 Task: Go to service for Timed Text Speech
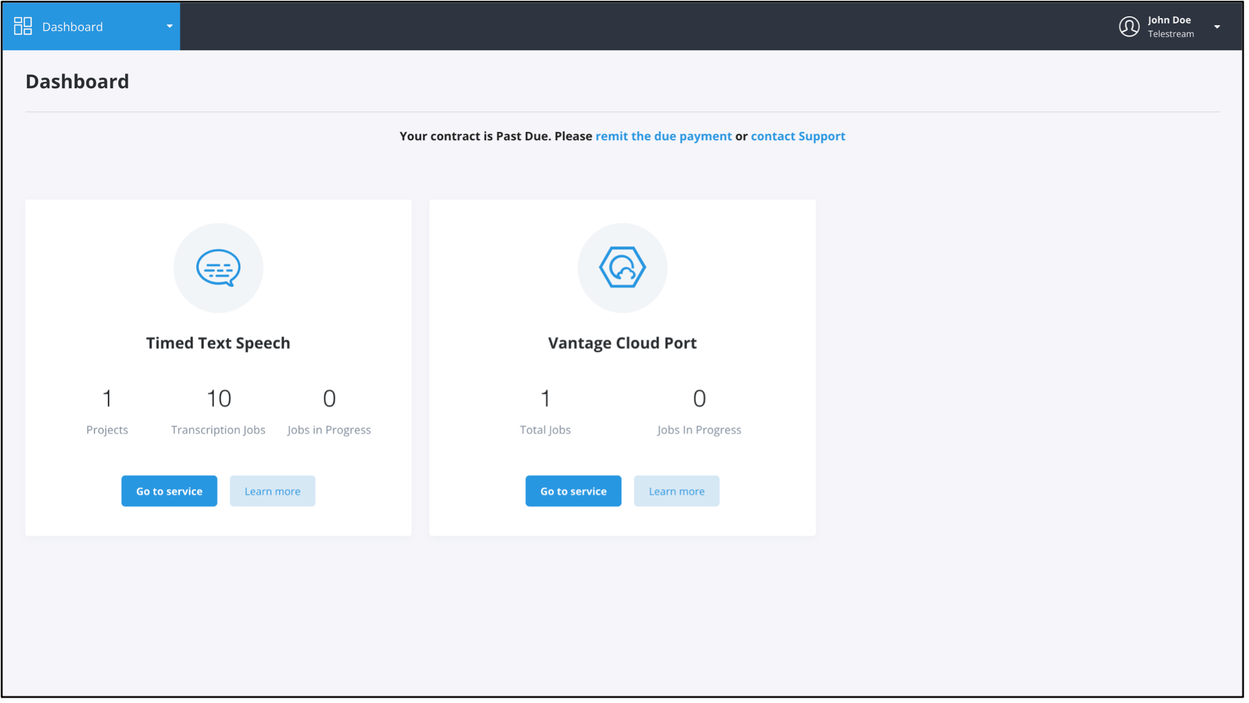[x=169, y=491]
